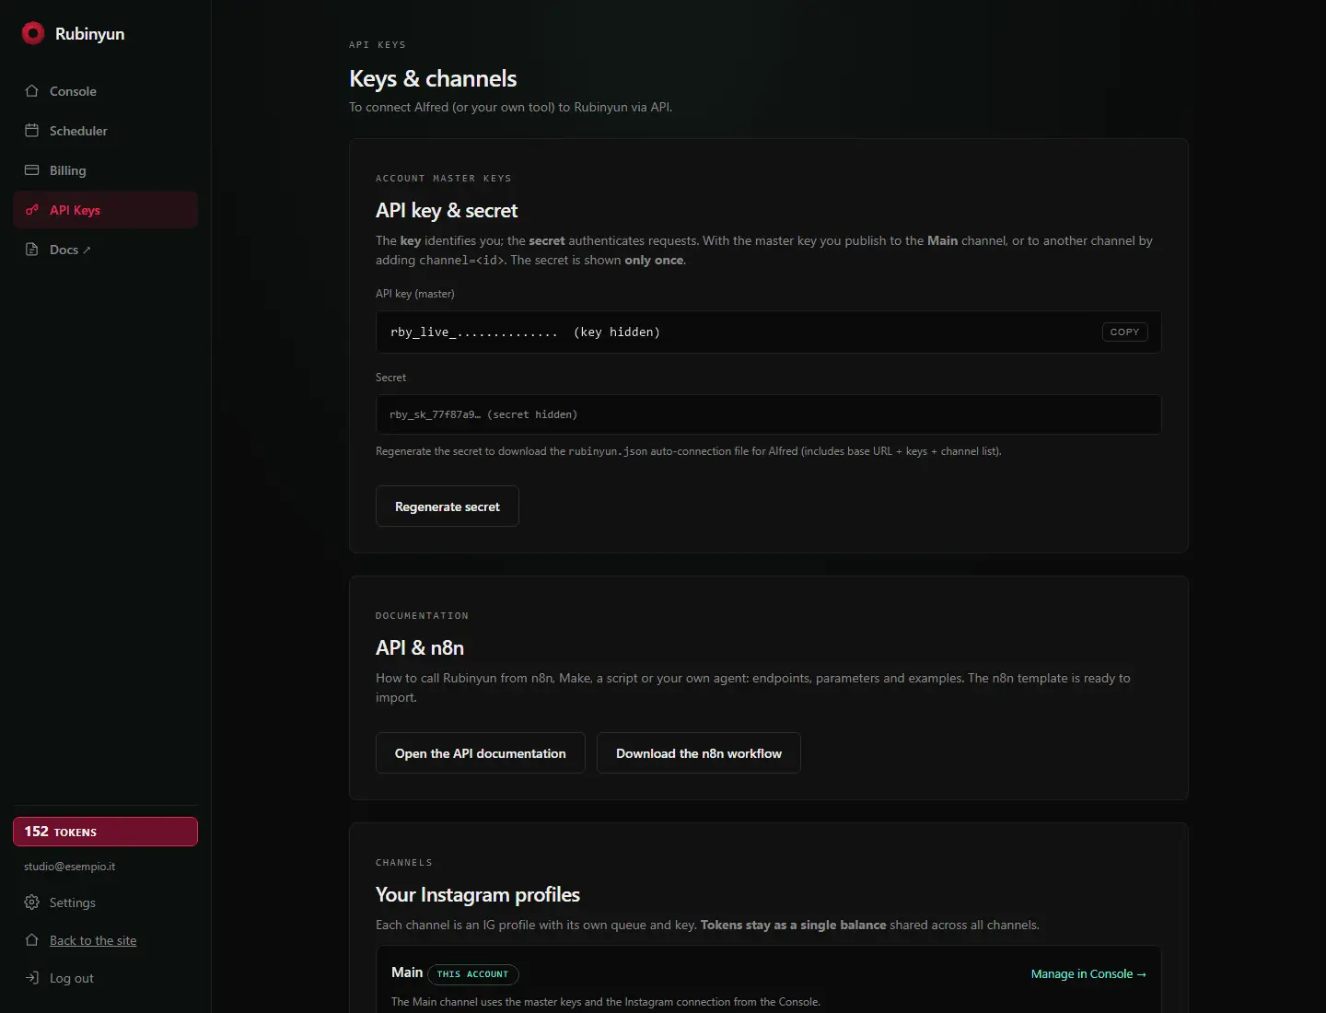Open the API documentation
This screenshot has height=1013, width=1326.
[x=481, y=753]
